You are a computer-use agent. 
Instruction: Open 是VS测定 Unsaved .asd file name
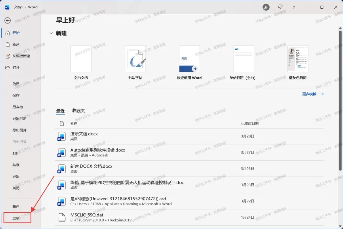pos(118,199)
